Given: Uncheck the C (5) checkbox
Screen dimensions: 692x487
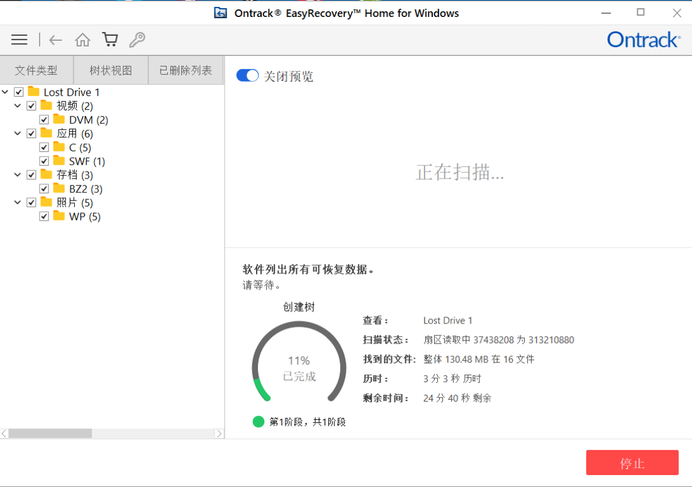Looking at the screenshot, I should pyautogui.click(x=43, y=147).
